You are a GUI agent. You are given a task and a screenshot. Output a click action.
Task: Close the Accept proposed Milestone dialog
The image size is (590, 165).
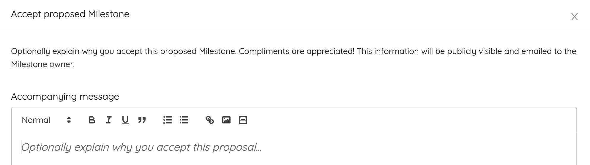pos(574,17)
